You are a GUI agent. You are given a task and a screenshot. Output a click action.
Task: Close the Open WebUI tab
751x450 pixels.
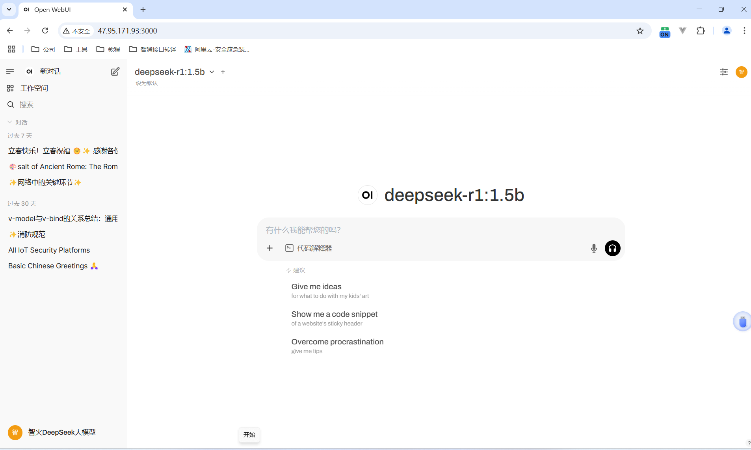point(125,9)
